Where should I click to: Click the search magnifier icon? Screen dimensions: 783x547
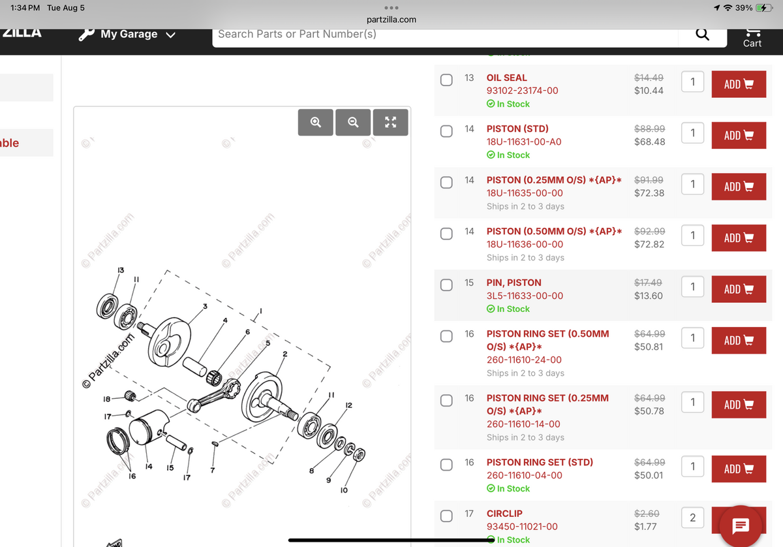coord(702,34)
